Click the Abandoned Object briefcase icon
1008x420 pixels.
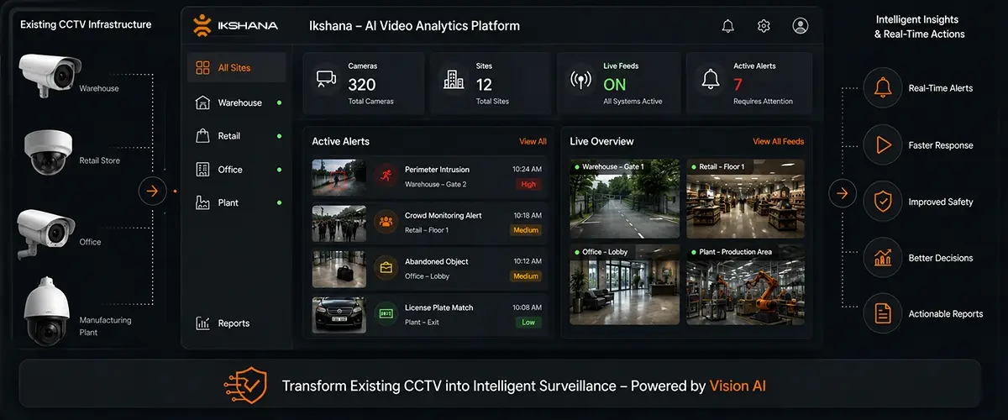385,268
